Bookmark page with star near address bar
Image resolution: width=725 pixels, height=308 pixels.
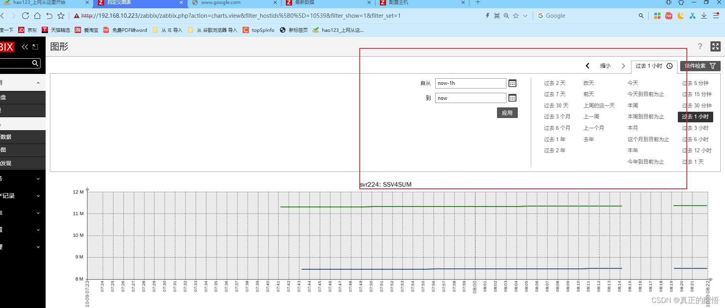61,16
